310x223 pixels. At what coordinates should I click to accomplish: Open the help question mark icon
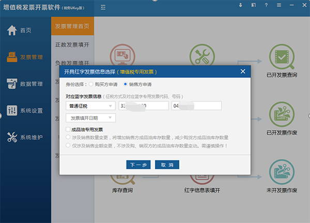click(x=266, y=5)
